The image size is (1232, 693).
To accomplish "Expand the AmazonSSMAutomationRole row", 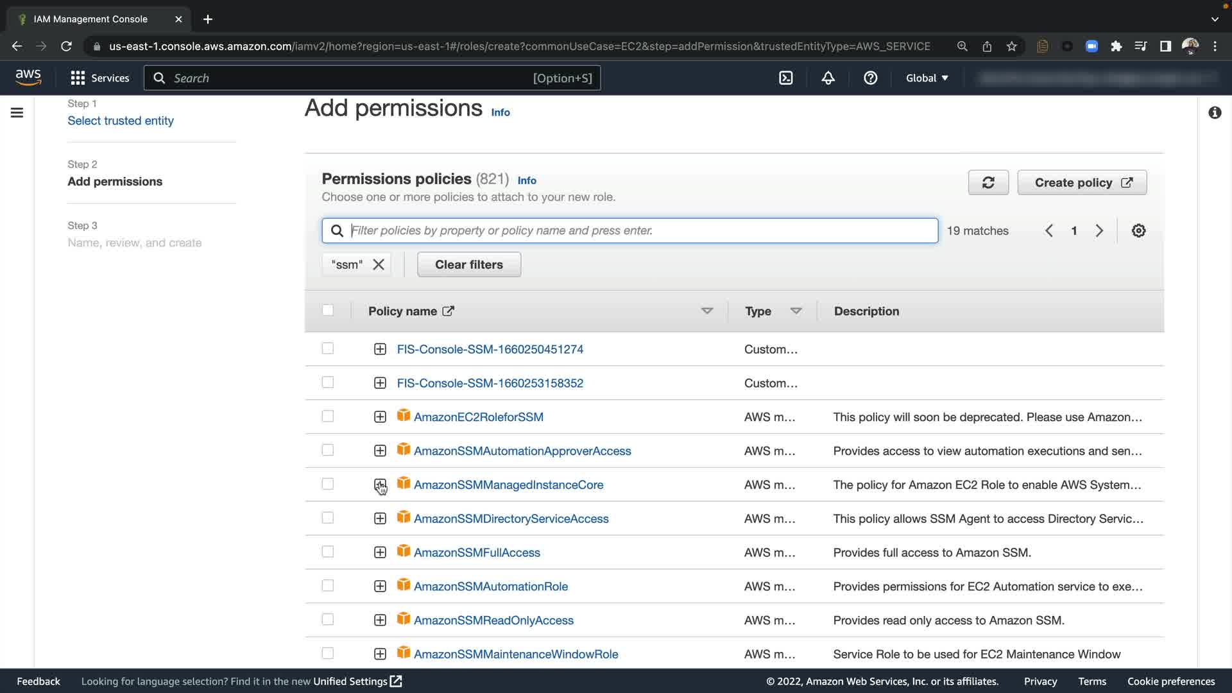I will click(380, 586).
